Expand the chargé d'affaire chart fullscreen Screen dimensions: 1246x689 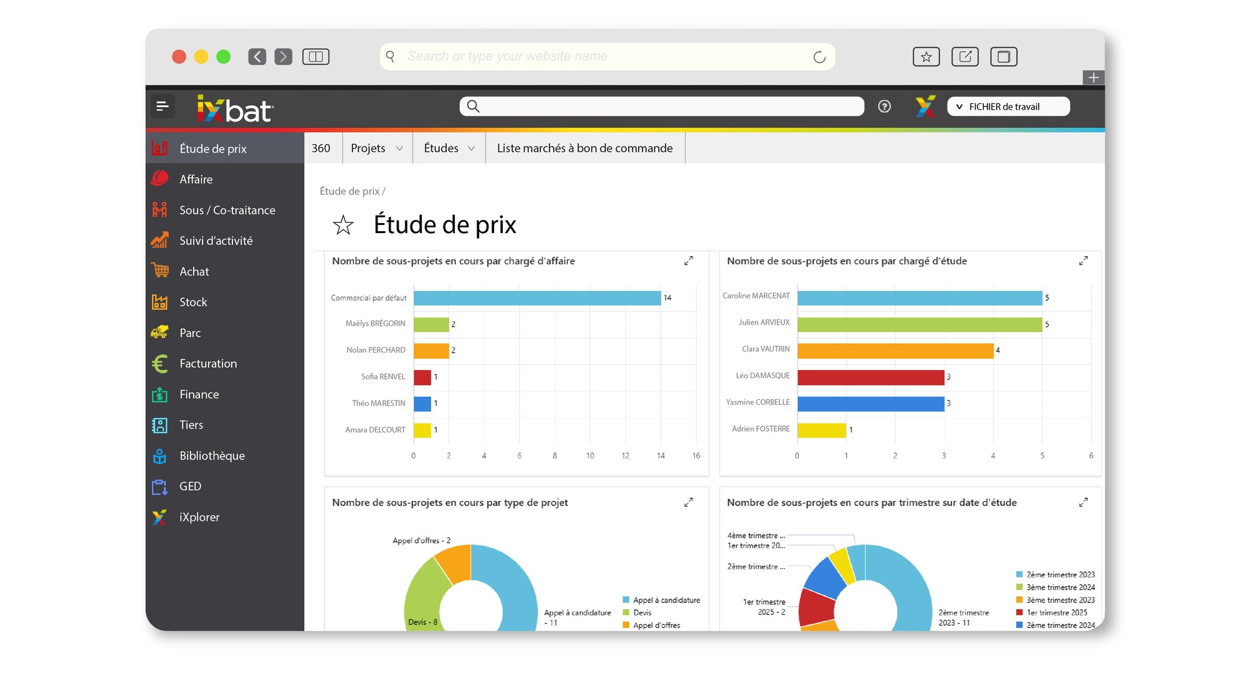point(688,261)
